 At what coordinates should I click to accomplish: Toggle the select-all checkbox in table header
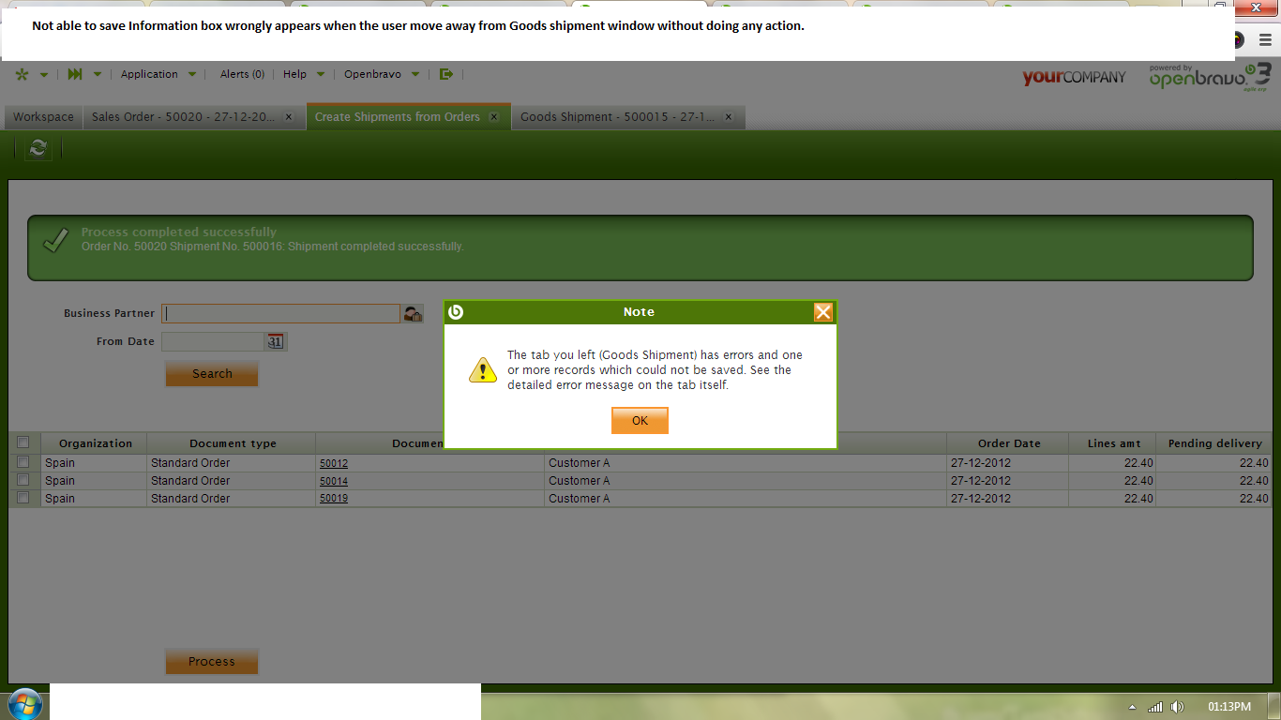pyautogui.click(x=23, y=442)
